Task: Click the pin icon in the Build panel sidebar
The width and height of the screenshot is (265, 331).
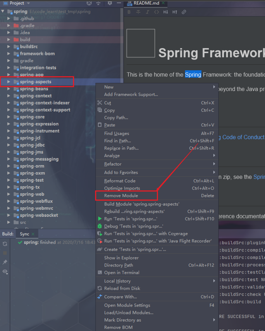Action: (5, 262)
